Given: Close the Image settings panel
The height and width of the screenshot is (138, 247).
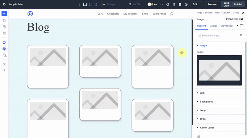Looking at the screenshot, I should pyautogui.click(x=243, y=13).
